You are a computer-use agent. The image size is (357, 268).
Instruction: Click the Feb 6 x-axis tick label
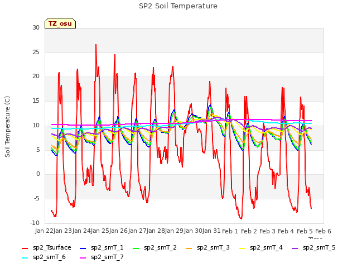(323, 231)
